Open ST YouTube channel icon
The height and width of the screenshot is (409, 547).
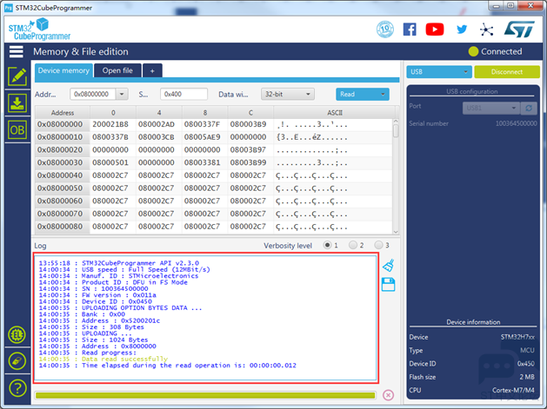(435, 30)
